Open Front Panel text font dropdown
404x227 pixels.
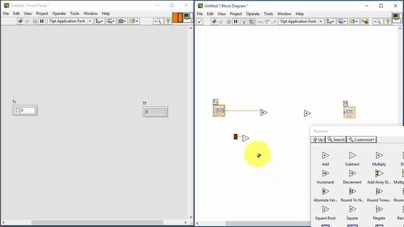[x=70, y=21]
